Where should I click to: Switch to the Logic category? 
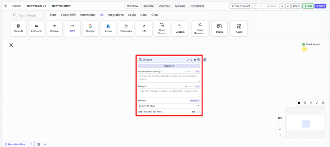click(x=132, y=15)
